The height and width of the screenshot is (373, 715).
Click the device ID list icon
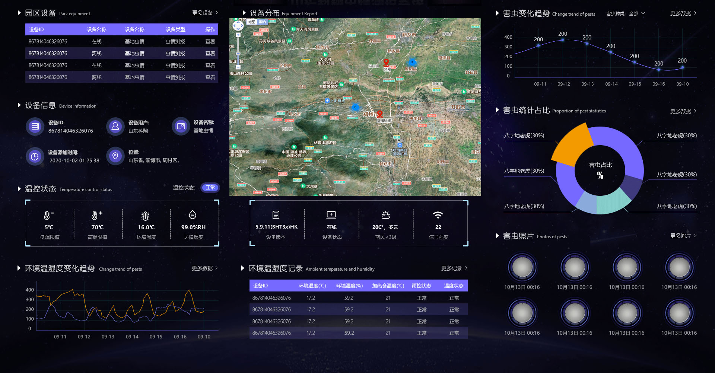click(x=35, y=127)
